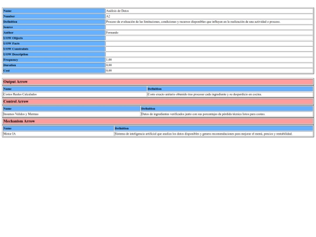Click the 'Costo exacto unitario' definition text

pyautogui.click(x=205, y=94)
